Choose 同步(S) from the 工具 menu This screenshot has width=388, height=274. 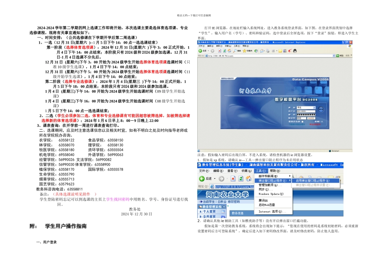pos(273,190)
